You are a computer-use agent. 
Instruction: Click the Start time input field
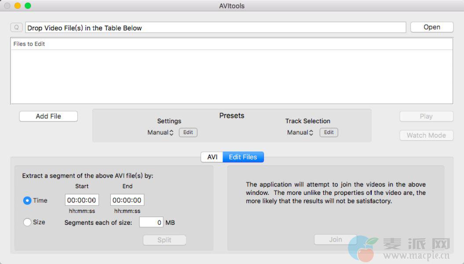82,200
